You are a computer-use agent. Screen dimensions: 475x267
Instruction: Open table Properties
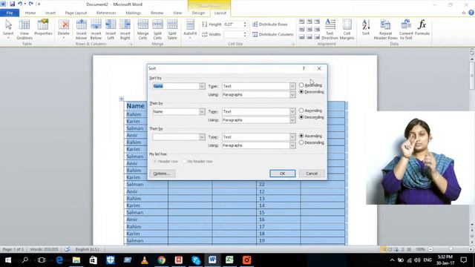(43, 28)
